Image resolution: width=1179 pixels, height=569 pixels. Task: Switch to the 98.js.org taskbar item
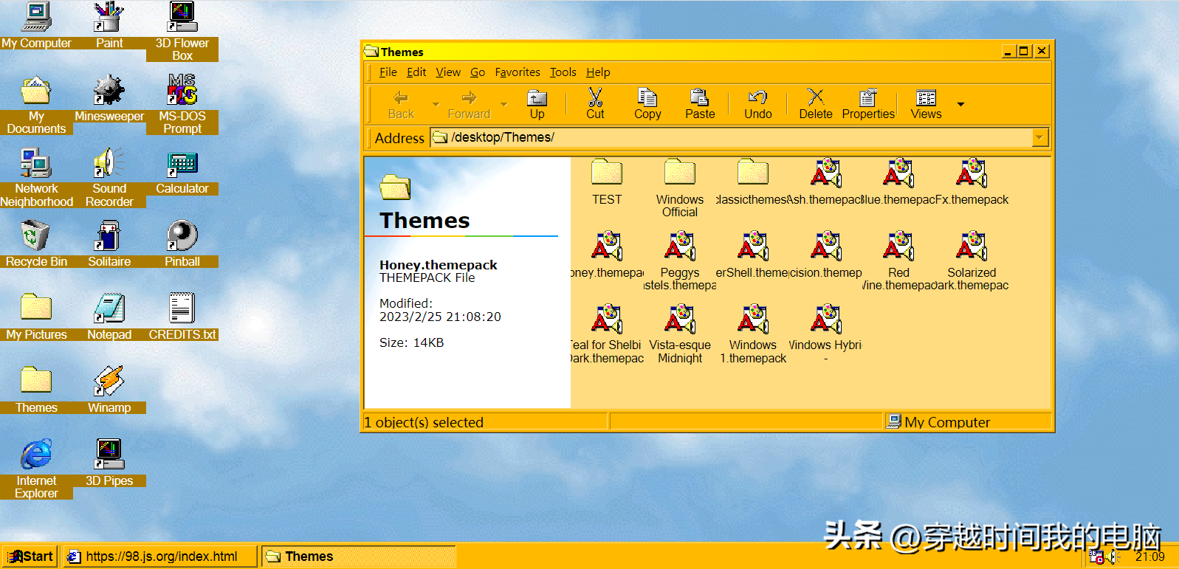(x=160, y=556)
